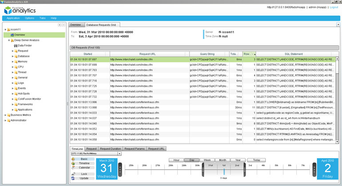
Task: Click the CPU folder icon
Action: coord(16,67)
